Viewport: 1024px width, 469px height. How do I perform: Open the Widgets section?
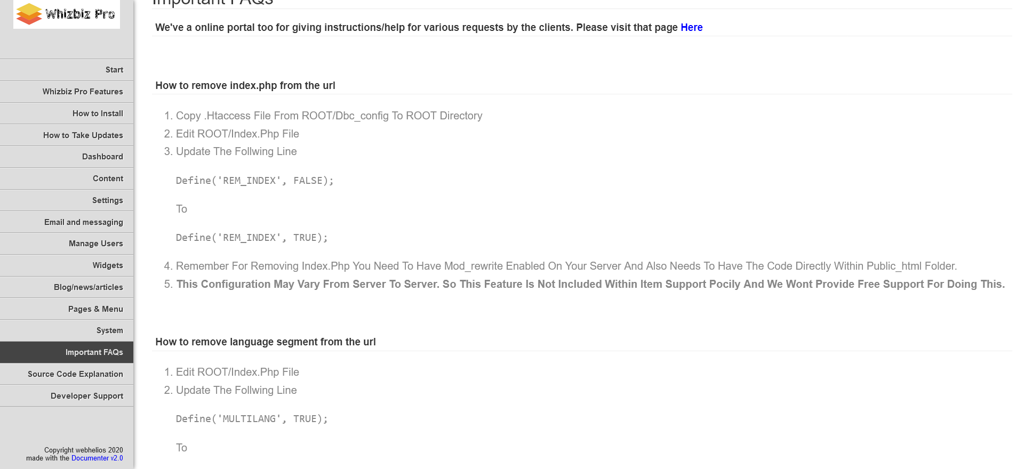coord(67,265)
